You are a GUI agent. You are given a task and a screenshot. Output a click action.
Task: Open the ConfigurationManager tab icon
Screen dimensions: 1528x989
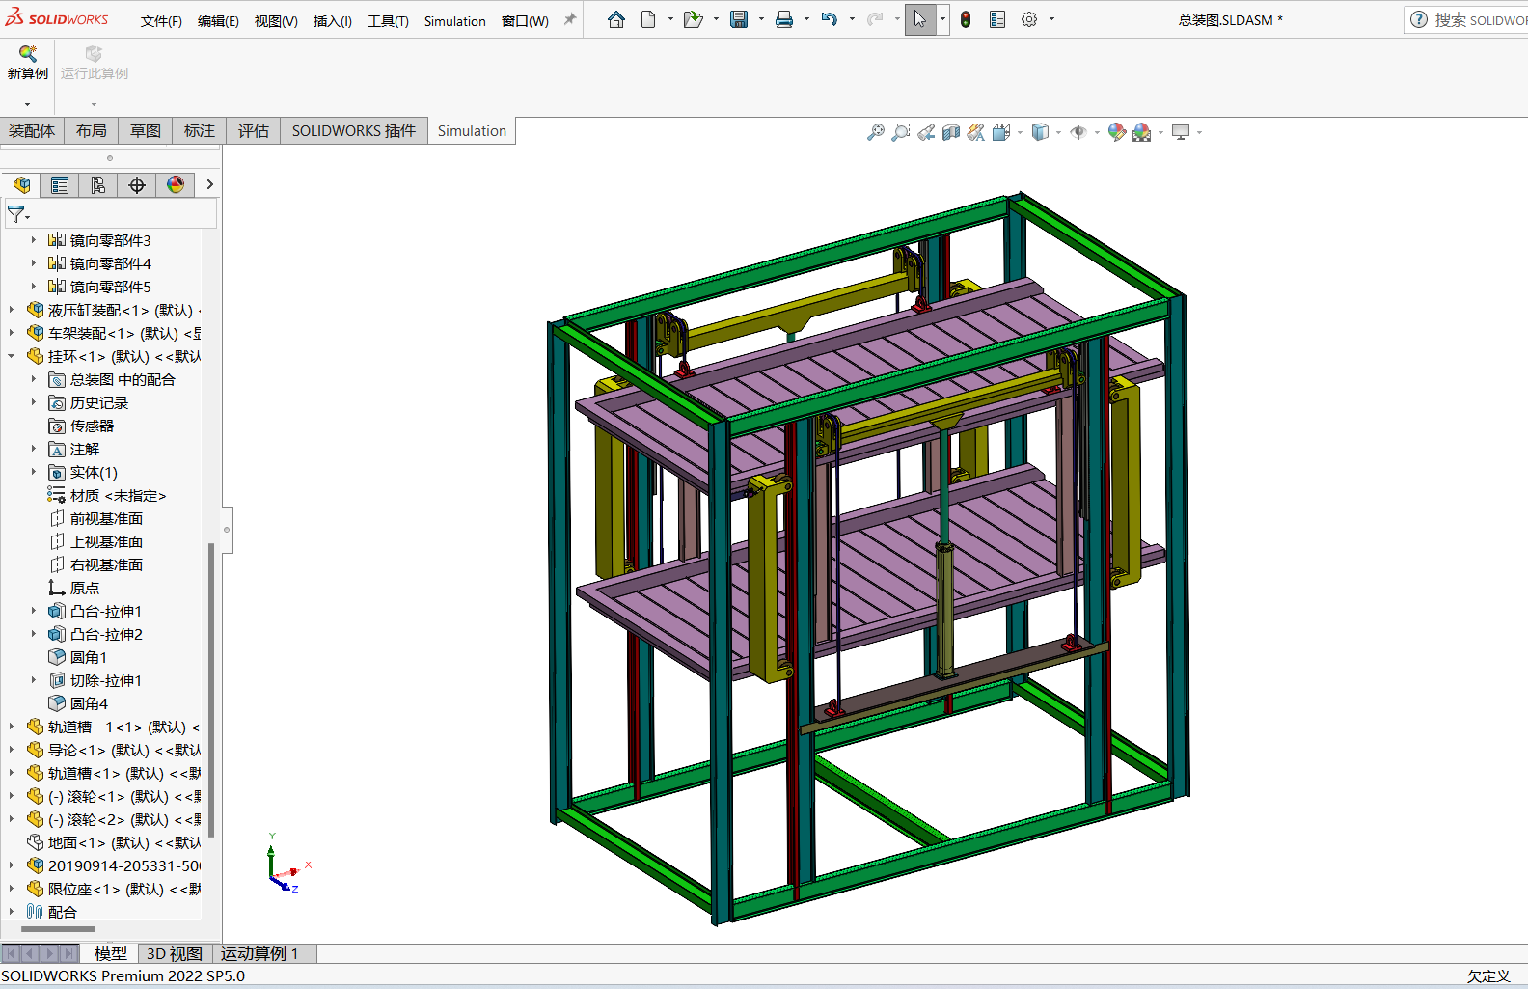98,185
